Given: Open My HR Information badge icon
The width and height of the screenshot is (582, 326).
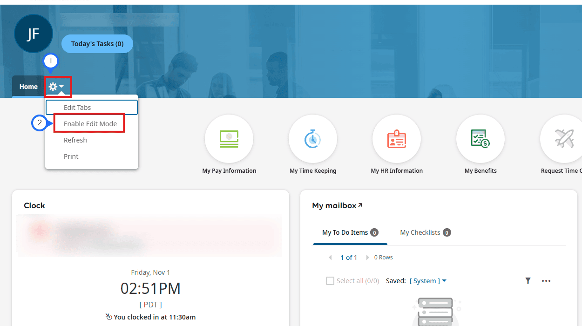Looking at the screenshot, I should (x=397, y=139).
